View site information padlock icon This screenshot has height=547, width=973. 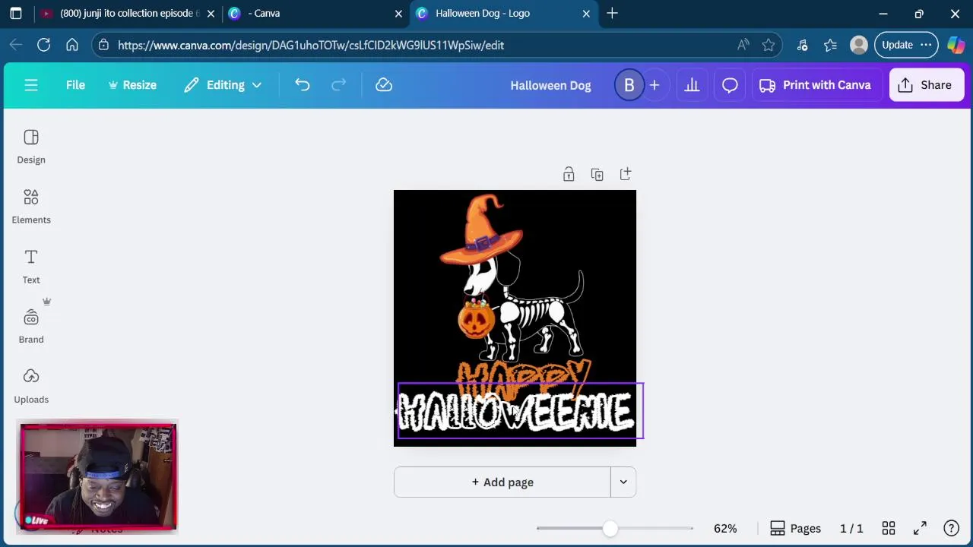pos(104,46)
